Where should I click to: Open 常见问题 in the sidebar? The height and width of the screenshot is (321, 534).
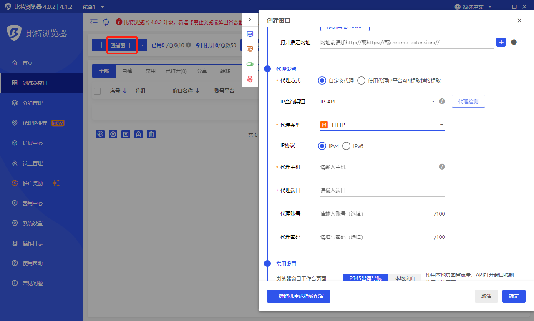[42, 283]
